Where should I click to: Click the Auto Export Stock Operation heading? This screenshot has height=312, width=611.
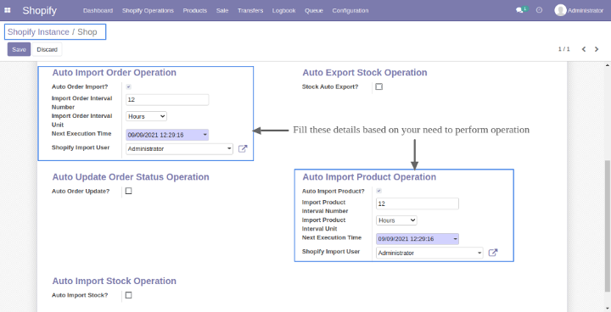365,72
